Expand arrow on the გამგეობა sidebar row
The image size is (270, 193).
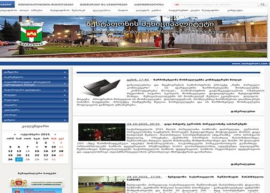pos(65,72)
